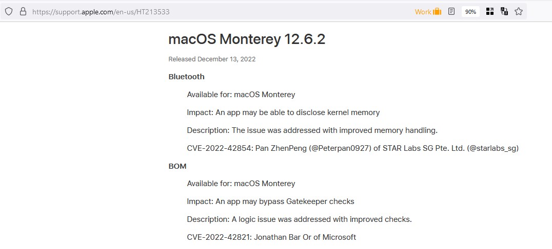Reset the 90% zoom level badge
Image resolution: width=552 pixels, height=249 pixels.
click(470, 11)
